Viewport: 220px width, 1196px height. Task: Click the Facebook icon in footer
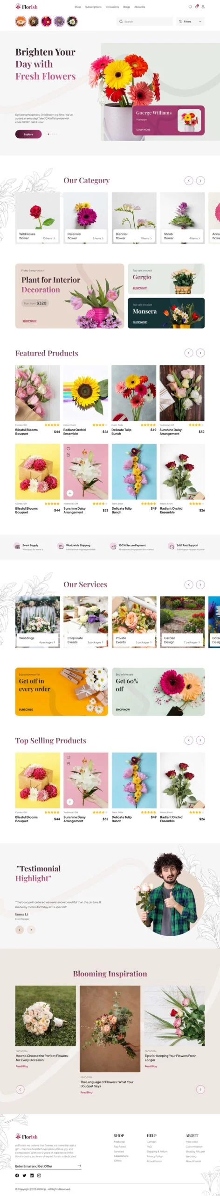(17, 1175)
